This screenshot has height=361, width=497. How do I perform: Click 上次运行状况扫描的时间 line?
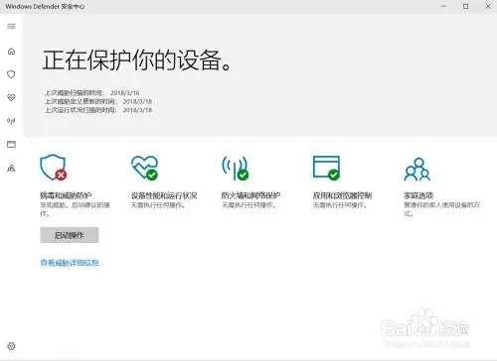click(98, 110)
